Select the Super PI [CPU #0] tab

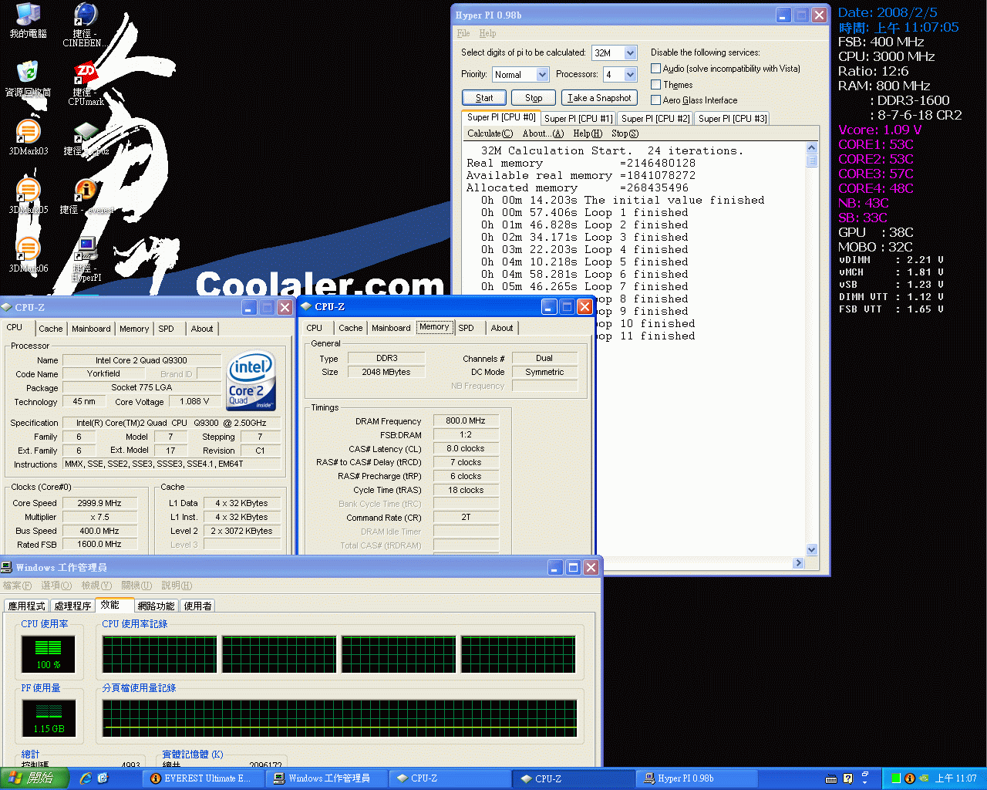(501, 117)
